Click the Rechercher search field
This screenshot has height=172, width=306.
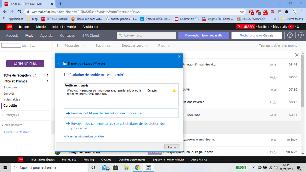pyautogui.click(x=146, y=36)
